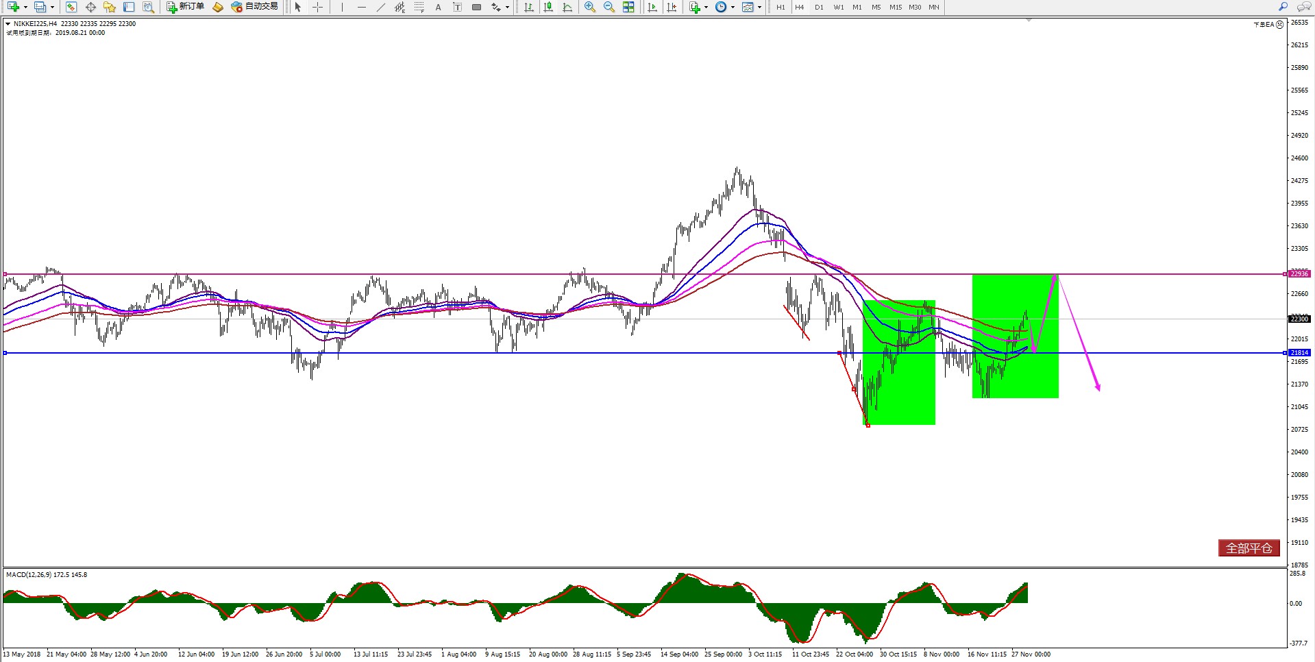Switch to D1 timeframe
Viewport: 1315px width, 662px height.
(x=819, y=7)
